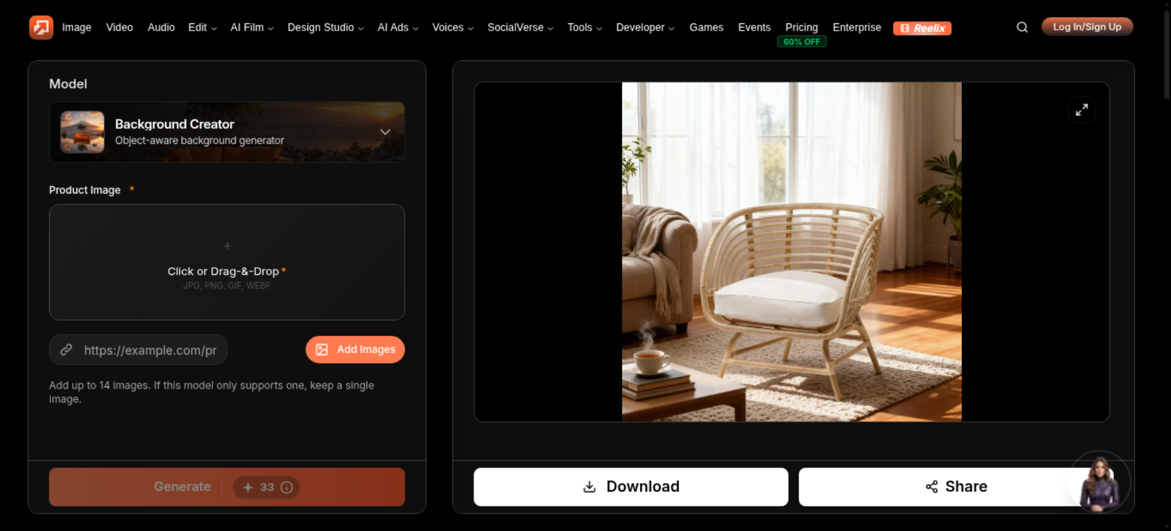1171x531 pixels.
Task: Expand the AI Ads menu
Action: click(398, 27)
